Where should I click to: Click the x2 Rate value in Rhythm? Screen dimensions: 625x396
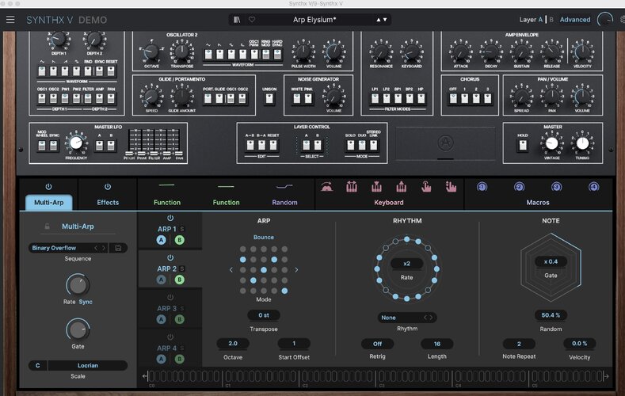point(406,263)
